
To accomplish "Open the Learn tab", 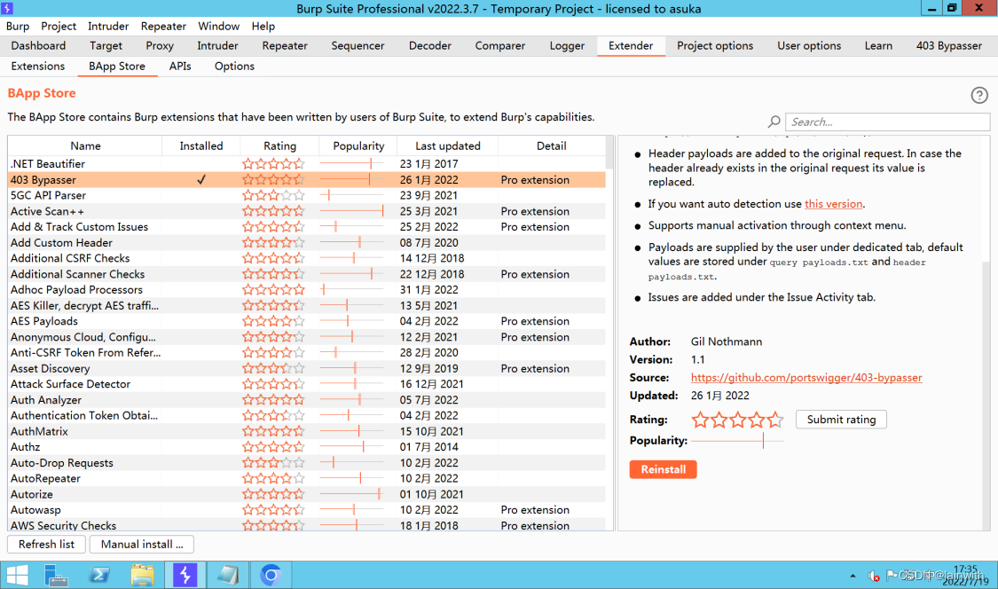I will coord(878,46).
